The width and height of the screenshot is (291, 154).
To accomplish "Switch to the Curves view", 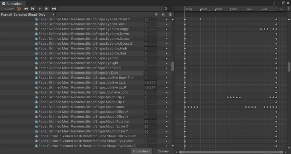I will [163, 151].
